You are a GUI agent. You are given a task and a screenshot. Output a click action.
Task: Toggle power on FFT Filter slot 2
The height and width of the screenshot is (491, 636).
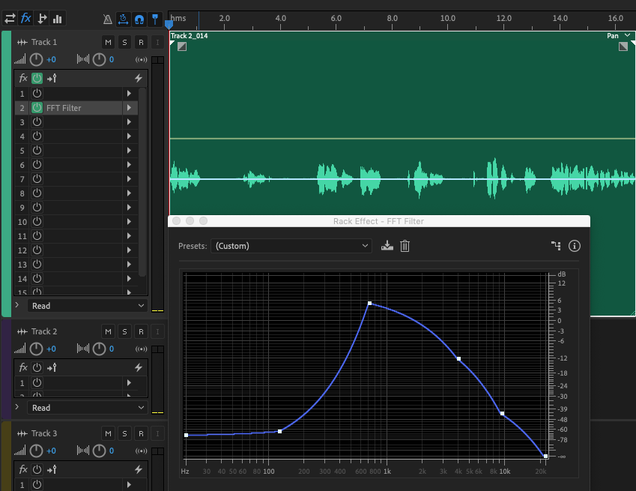coord(37,108)
